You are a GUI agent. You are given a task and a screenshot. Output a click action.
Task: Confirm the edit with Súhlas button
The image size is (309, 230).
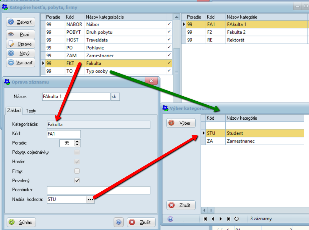tap(21, 222)
